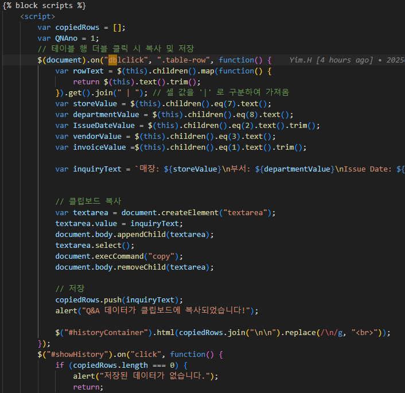Click the 'IssueDateValue' variable name
This screenshot has height=393, width=405.
pos(104,126)
